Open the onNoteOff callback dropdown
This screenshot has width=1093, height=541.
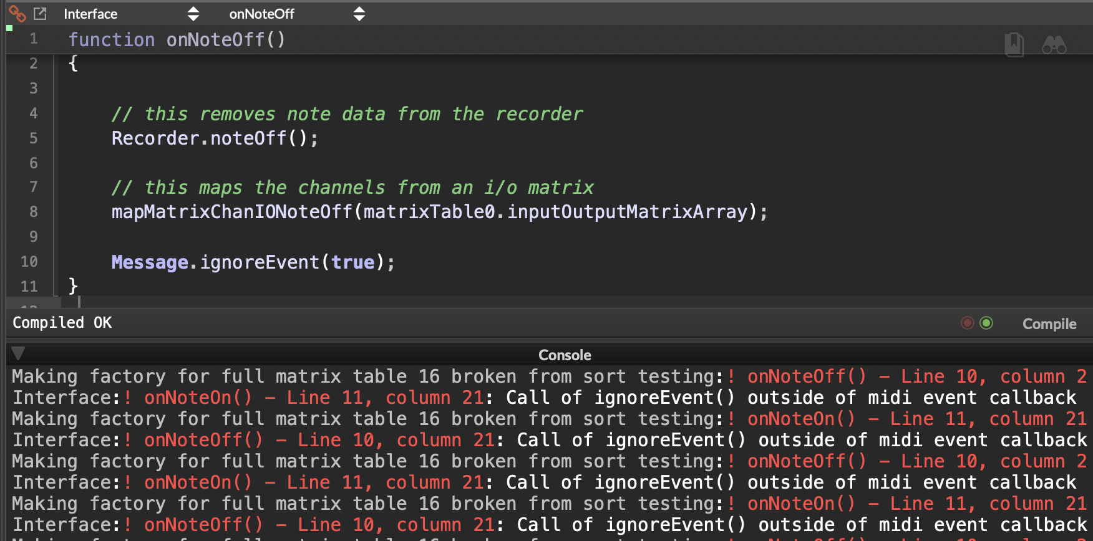pos(297,14)
